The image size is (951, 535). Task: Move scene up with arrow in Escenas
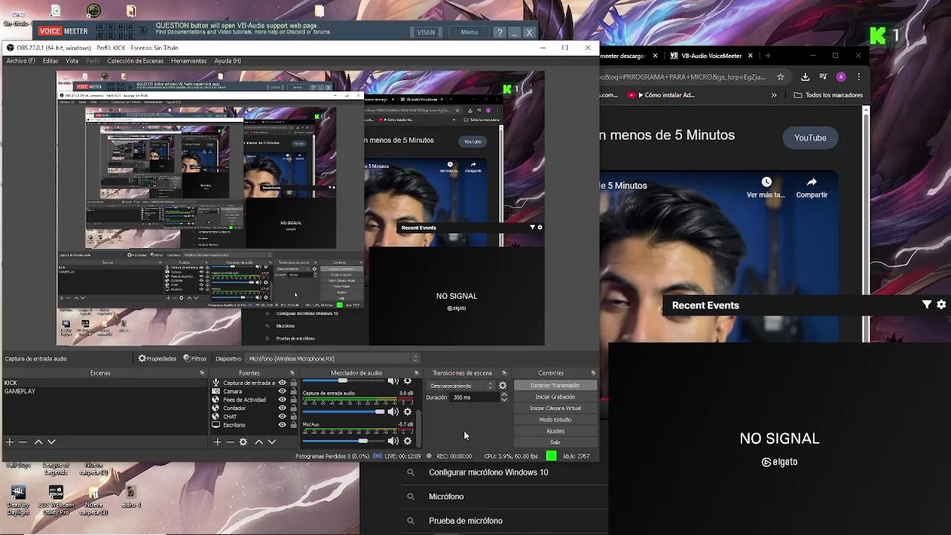click(x=39, y=442)
